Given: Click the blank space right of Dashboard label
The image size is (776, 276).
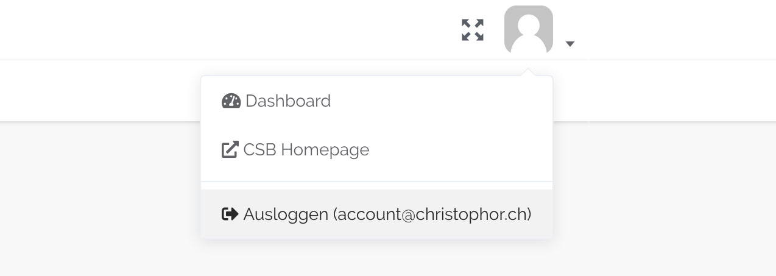Looking at the screenshot, I should tap(439, 101).
